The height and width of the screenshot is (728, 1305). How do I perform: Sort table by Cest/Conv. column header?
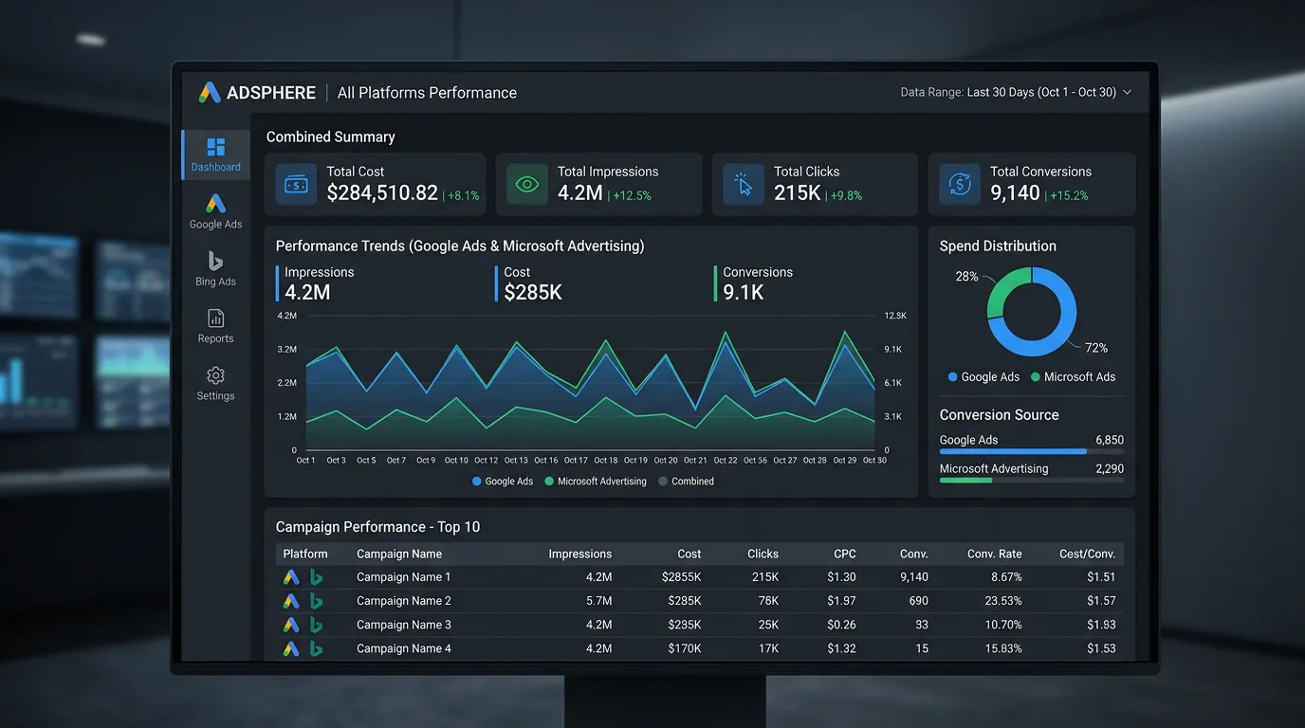pyautogui.click(x=1088, y=555)
